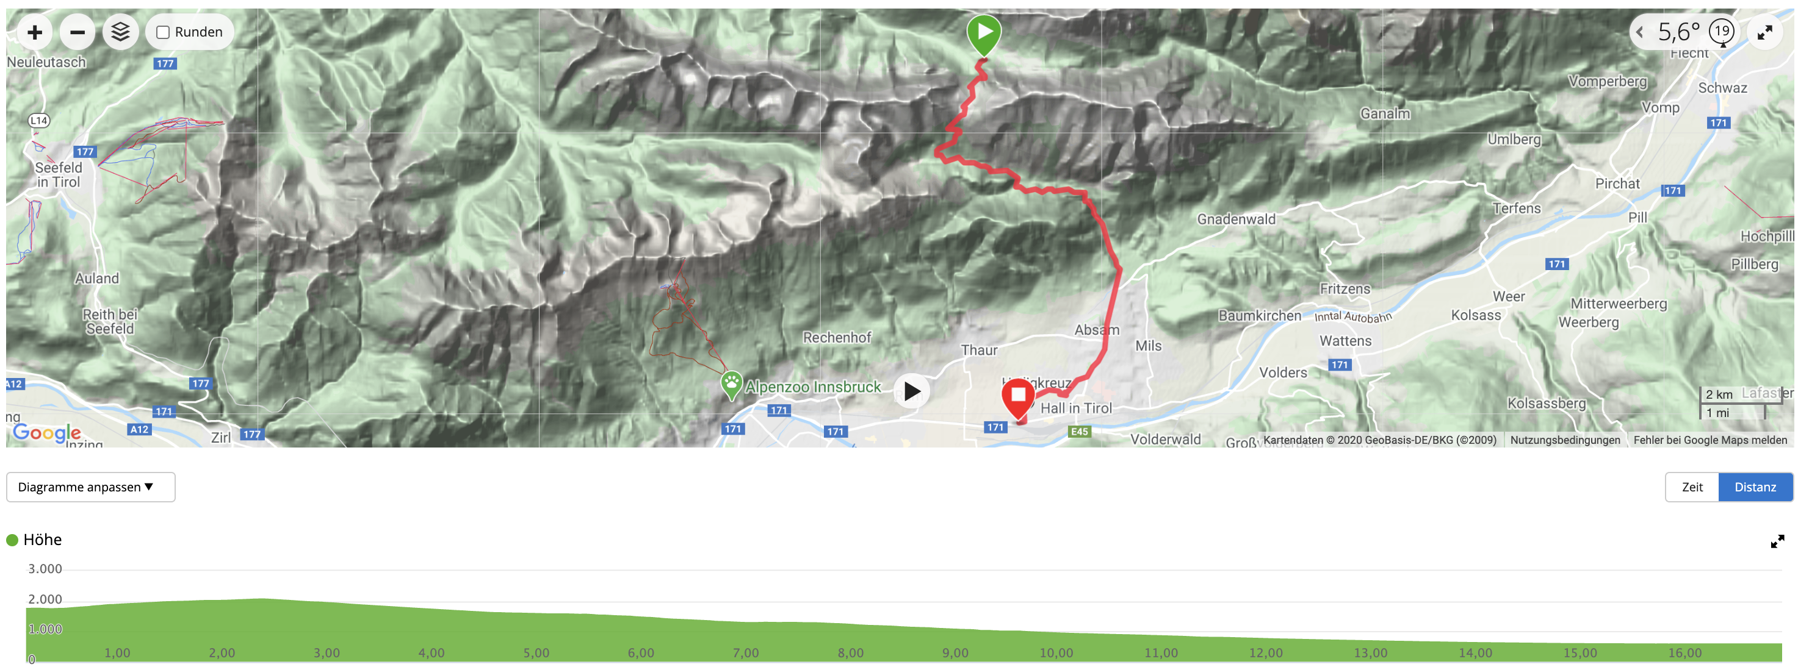Expand map to fullscreen
Viewport: 1798px width, 667px height.
(1764, 32)
